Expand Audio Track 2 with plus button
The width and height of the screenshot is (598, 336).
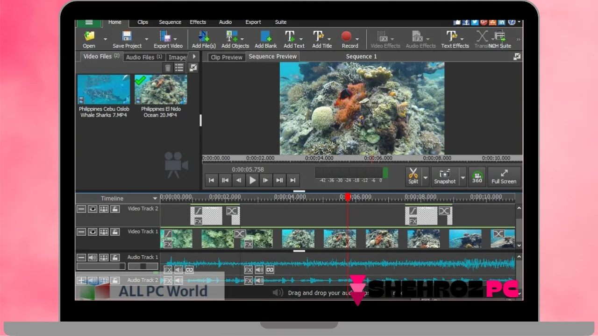(81, 280)
